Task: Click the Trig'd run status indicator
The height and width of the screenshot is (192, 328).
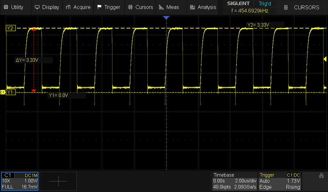Action: click(x=265, y=4)
